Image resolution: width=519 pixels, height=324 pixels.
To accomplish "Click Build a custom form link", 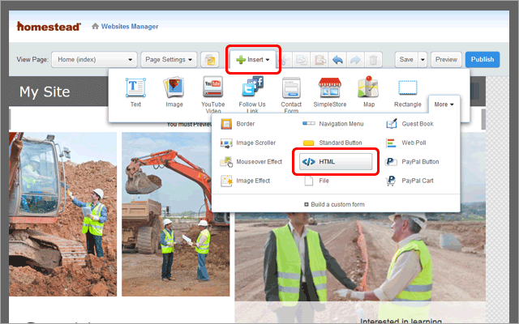I will 334,205.
